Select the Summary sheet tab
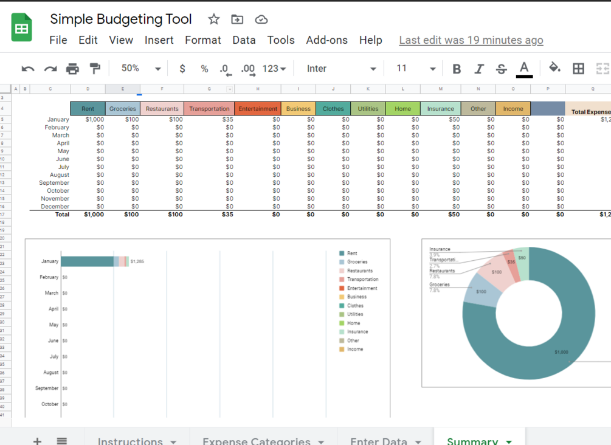Screen dimensions: 611x445 coord(472,441)
